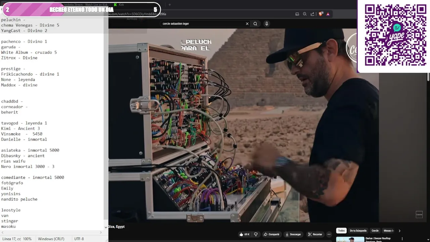Click the line 'Danielle - inmortal'
This screenshot has height=242, width=430.
point(24,139)
